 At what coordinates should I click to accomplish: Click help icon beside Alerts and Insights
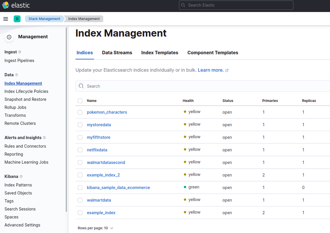pos(44,137)
